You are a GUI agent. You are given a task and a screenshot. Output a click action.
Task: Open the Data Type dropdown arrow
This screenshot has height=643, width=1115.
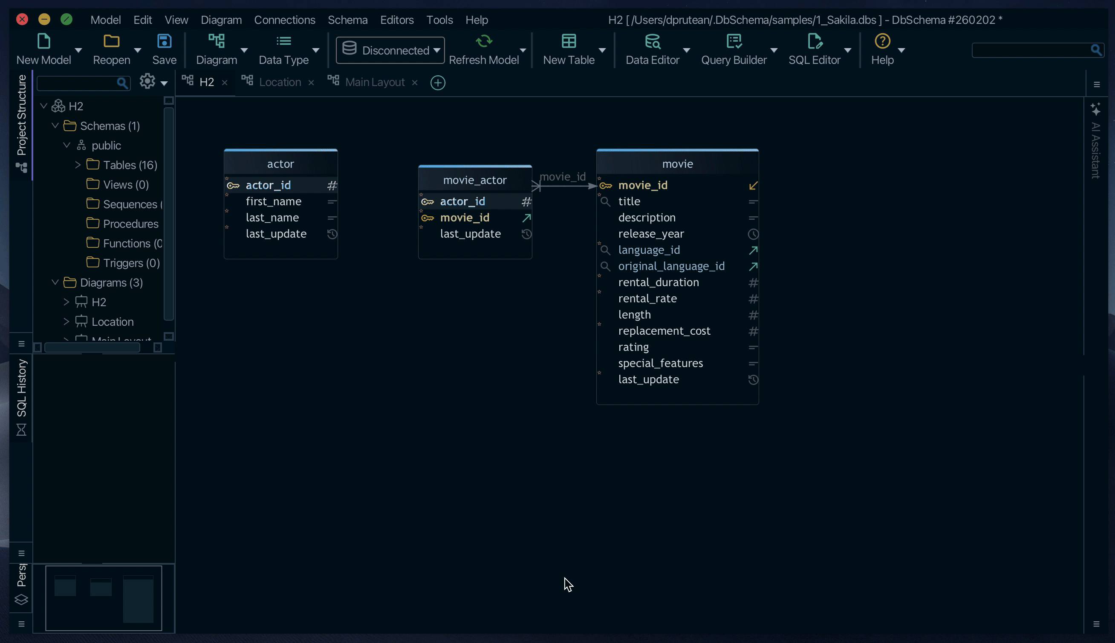point(315,50)
